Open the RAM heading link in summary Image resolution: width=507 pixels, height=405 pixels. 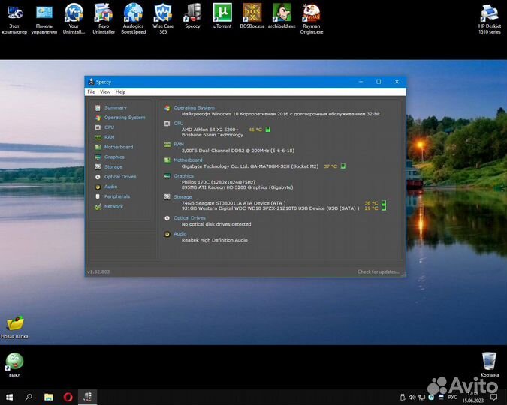click(x=179, y=144)
